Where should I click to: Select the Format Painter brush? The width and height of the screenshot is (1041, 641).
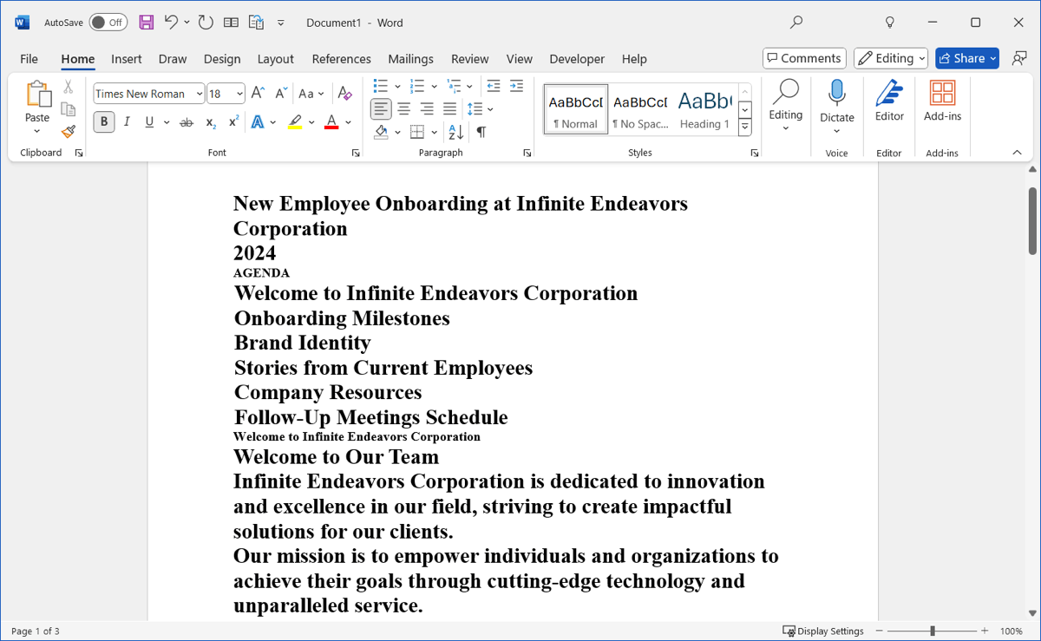point(69,132)
